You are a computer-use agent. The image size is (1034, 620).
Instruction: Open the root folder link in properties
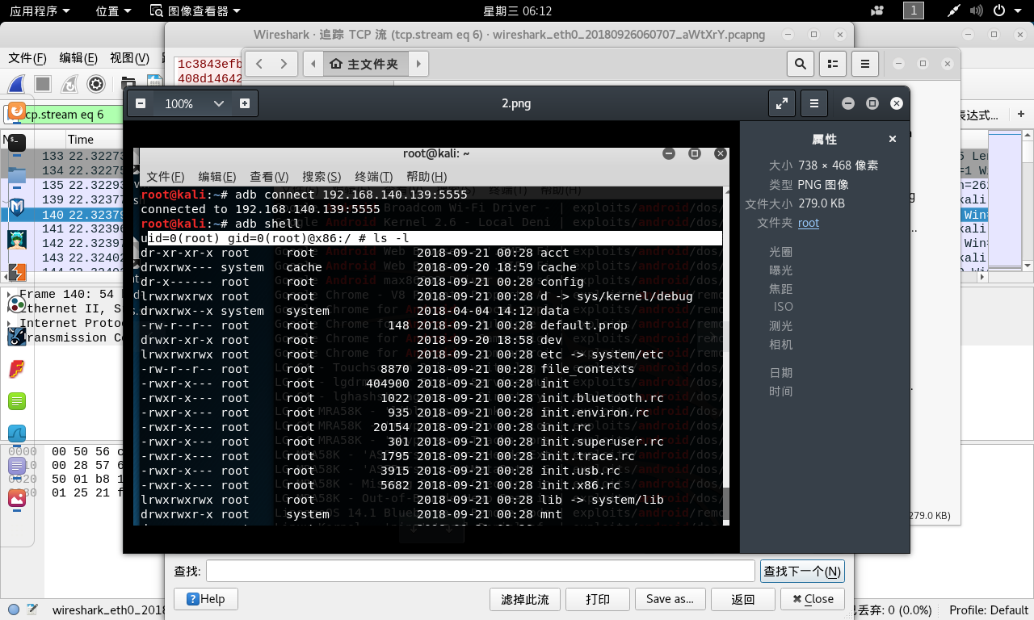[809, 223]
